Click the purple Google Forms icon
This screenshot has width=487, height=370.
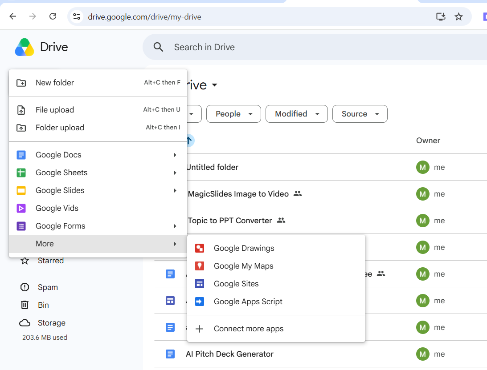(21, 226)
